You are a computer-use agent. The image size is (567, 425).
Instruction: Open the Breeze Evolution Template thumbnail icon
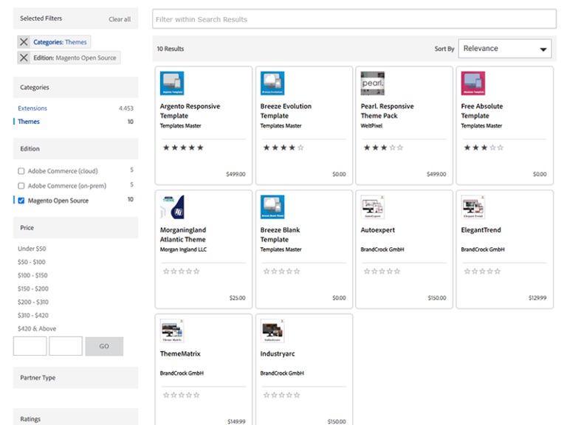pyautogui.click(x=272, y=83)
